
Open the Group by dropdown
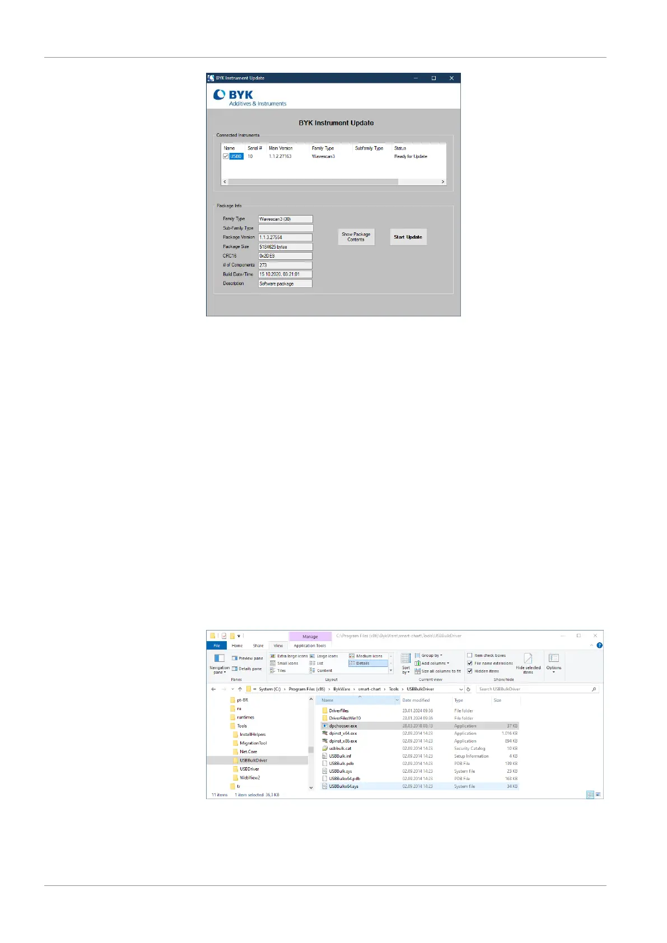429,656
